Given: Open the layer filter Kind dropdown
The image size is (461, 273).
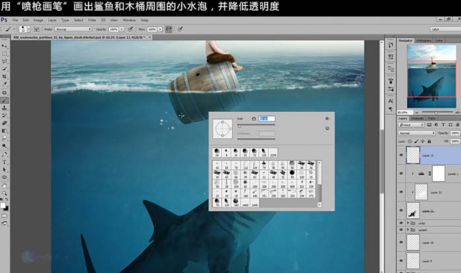Looking at the screenshot, I should coord(411,125).
